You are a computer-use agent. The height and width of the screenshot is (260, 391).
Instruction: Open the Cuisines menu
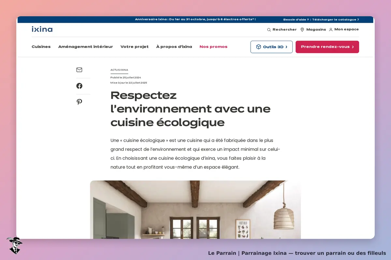41,47
